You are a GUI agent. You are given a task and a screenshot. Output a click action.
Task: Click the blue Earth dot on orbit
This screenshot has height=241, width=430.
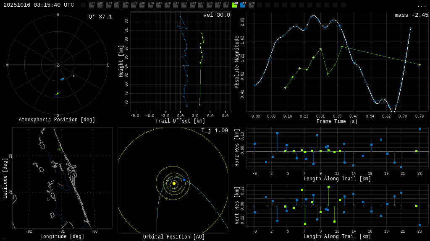point(184,179)
